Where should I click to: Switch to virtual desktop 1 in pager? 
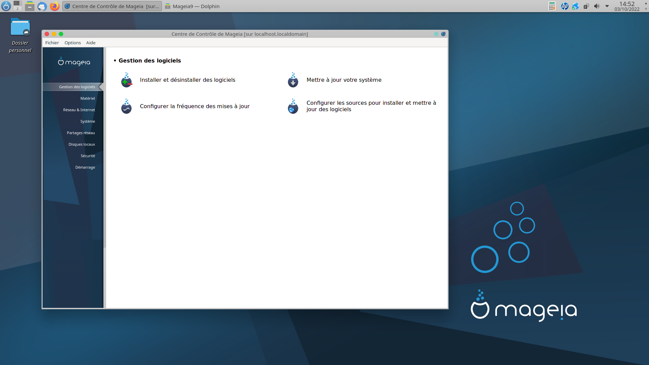(18, 3)
